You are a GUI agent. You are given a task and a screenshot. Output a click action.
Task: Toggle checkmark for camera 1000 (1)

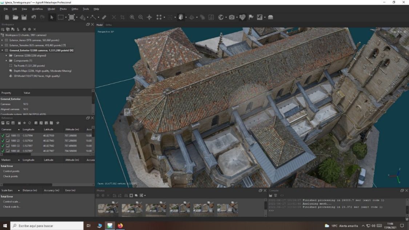[x=3, y=136]
